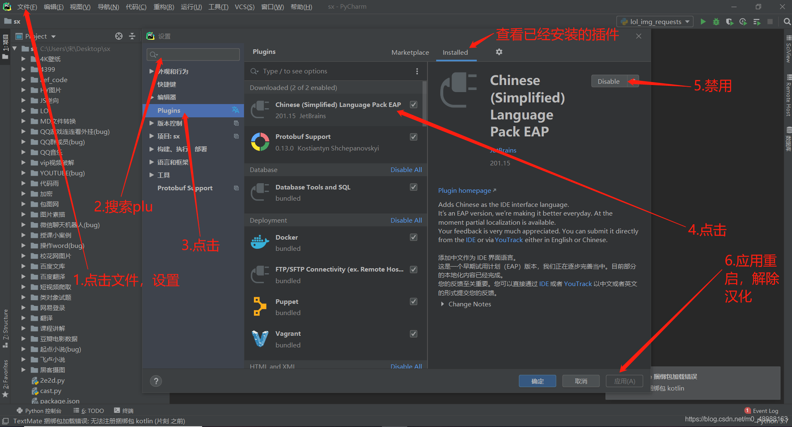Open the profiler run icon
The height and width of the screenshot is (427, 792).
coord(743,22)
